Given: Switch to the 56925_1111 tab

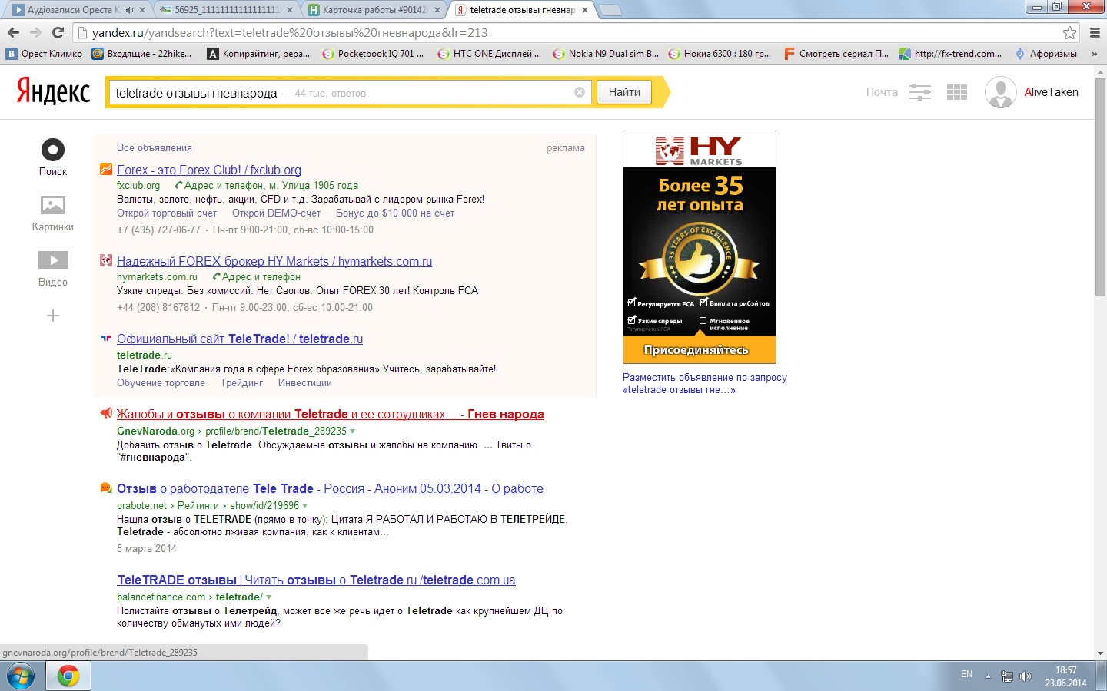Looking at the screenshot, I should pyautogui.click(x=223, y=10).
